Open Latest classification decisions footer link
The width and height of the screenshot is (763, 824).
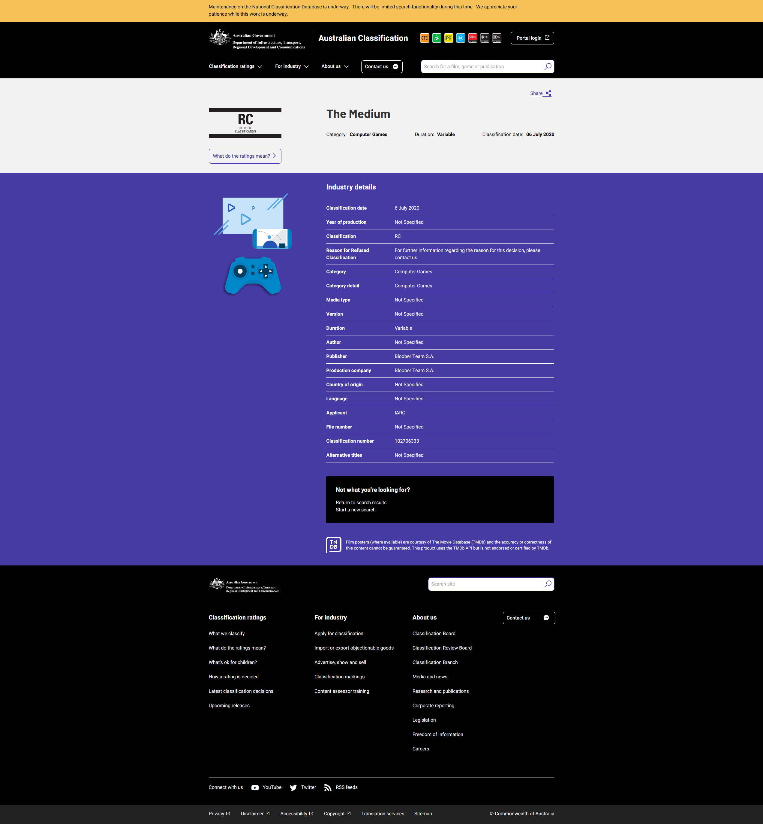click(x=241, y=691)
